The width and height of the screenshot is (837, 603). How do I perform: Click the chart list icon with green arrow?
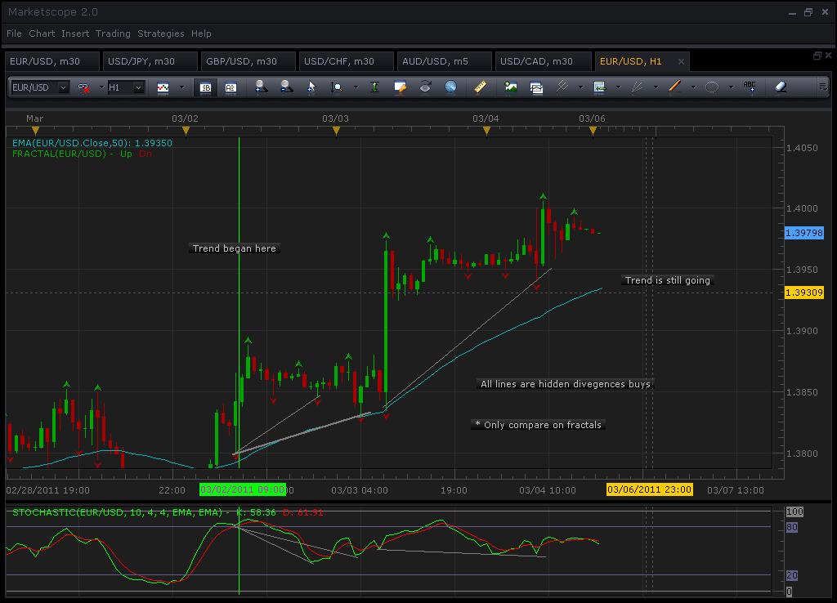(x=599, y=87)
